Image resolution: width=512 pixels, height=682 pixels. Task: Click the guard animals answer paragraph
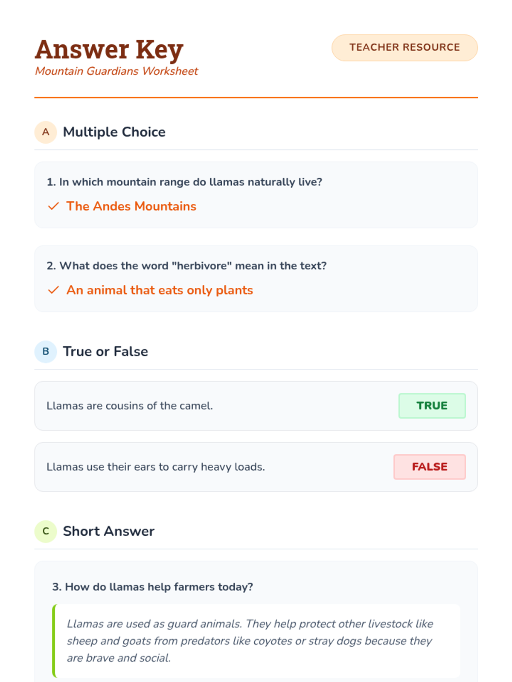(x=250, y=641)
